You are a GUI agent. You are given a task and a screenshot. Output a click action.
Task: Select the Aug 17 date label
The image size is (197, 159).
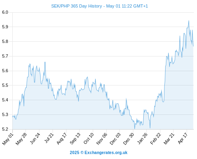(x=62, y=139)
